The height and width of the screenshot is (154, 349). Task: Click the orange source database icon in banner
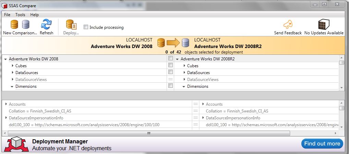point(161,43)
